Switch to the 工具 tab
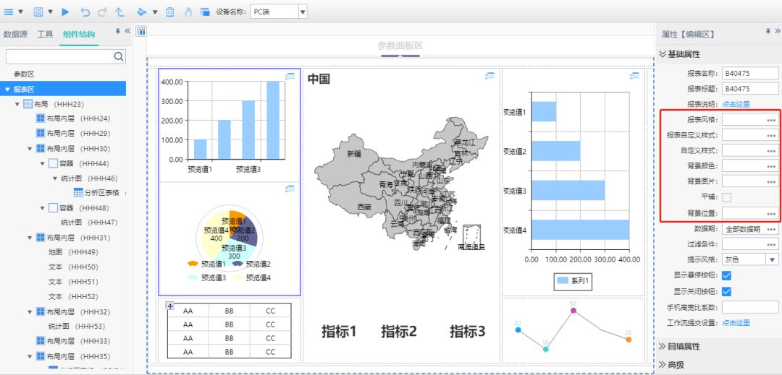The image size is (782, 375). (46, 34)
